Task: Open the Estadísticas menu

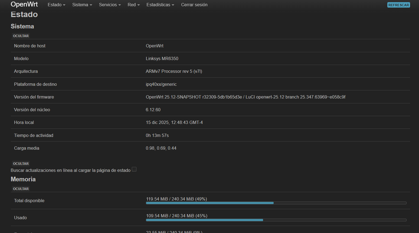Action: (x=160, y=5)
